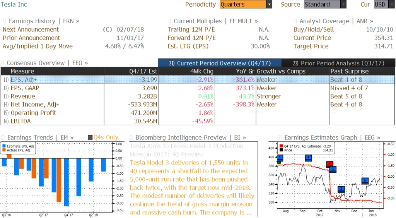Open Earnings Trends EM link

40,137
